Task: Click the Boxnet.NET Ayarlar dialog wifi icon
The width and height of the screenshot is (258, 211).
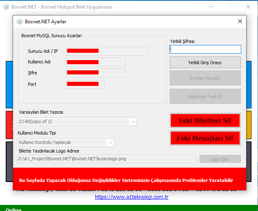Action: pos(20,21)
